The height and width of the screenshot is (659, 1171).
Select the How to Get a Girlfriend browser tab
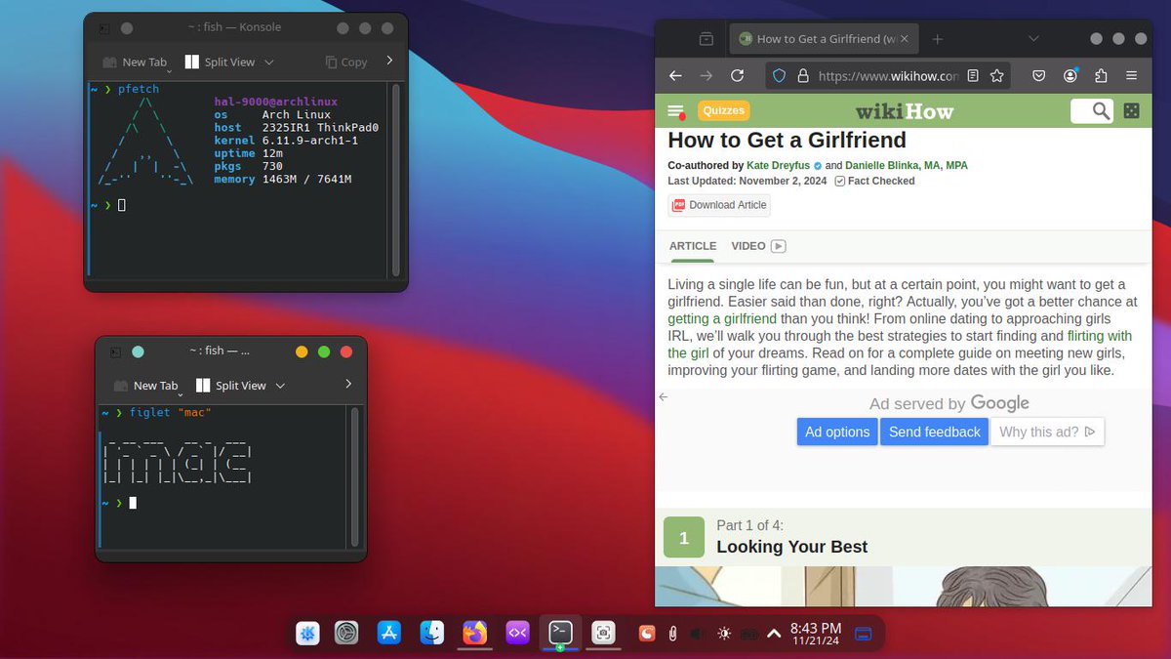(x=822, y=39)
